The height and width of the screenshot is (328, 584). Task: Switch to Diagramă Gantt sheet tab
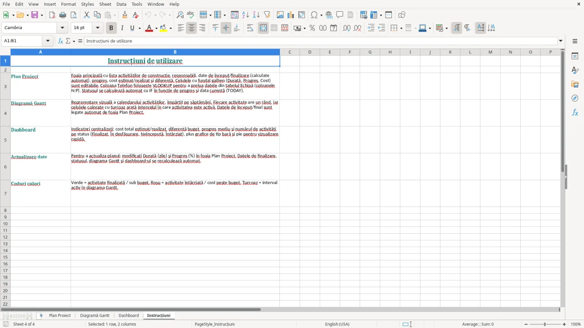[95, 316]
